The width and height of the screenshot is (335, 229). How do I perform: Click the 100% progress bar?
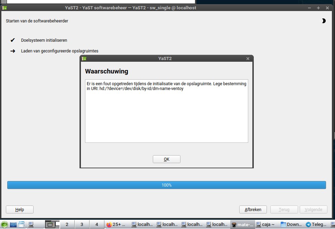tap(166, 185)
